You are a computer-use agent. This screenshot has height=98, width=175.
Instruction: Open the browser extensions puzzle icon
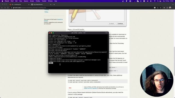[164, 8]
